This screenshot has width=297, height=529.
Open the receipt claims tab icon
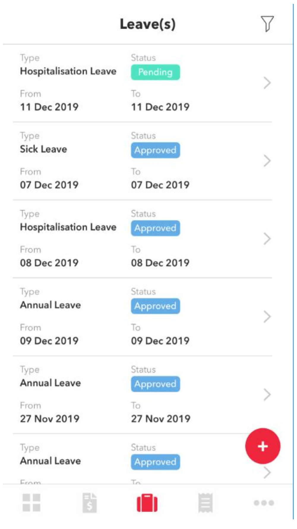tap(206, 503)
